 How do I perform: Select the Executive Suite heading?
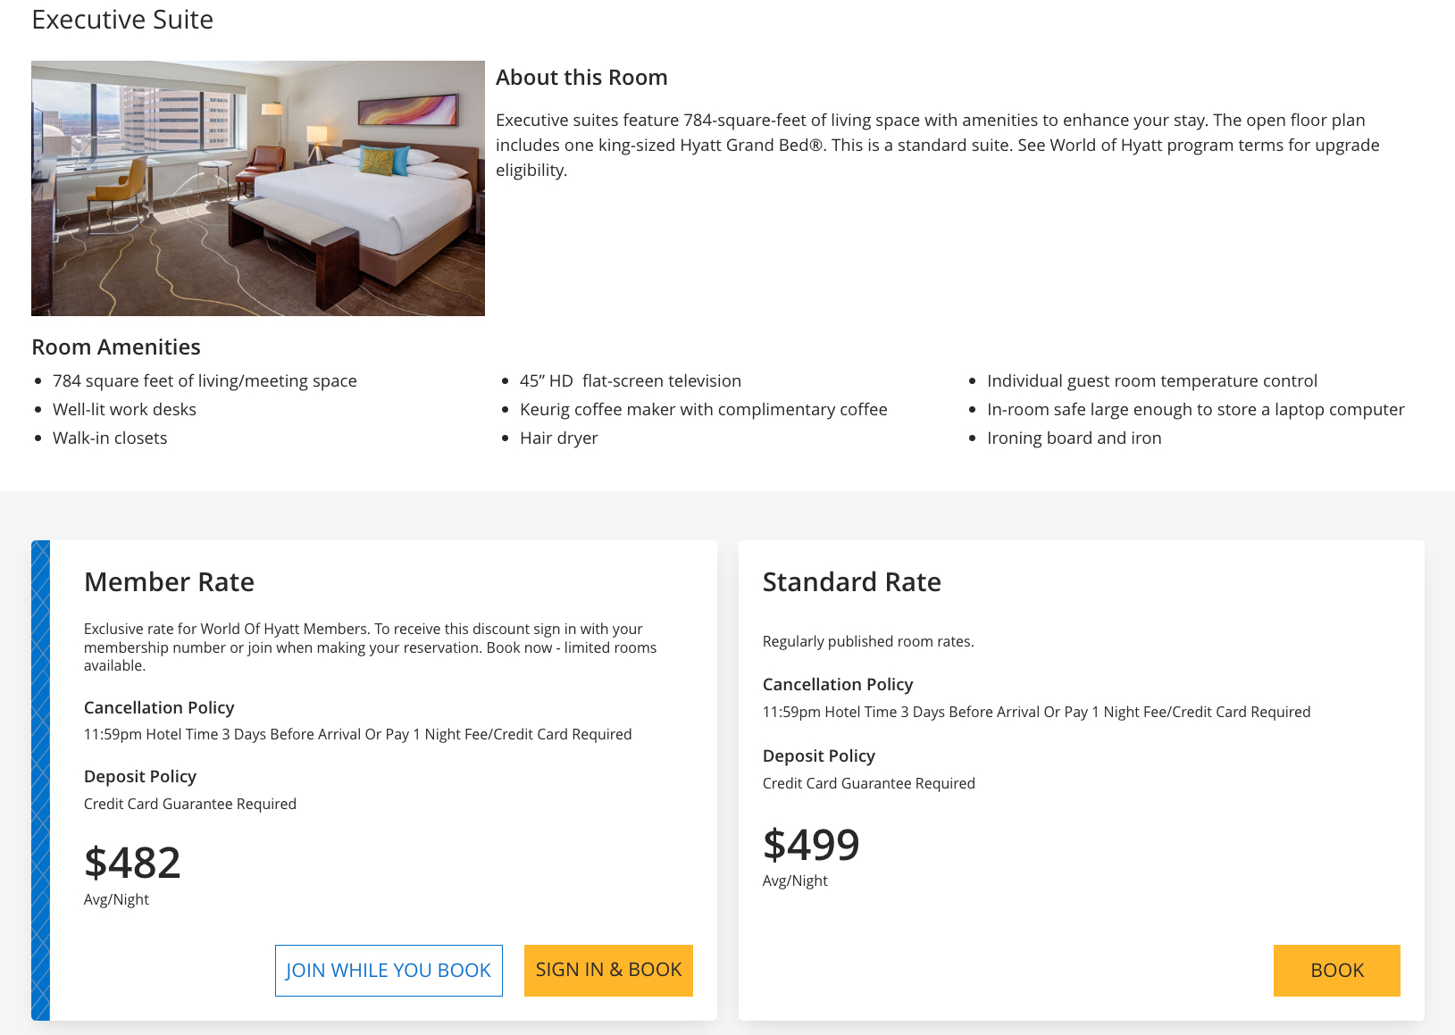122,19
